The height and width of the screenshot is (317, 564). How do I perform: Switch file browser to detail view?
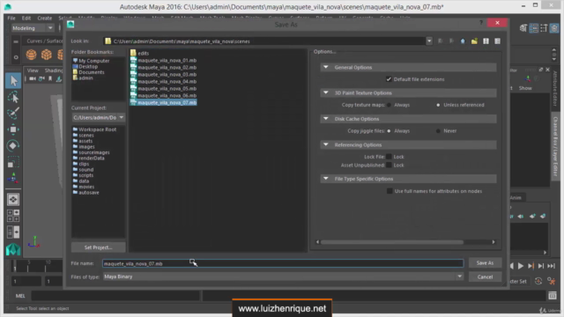(497, 41)
